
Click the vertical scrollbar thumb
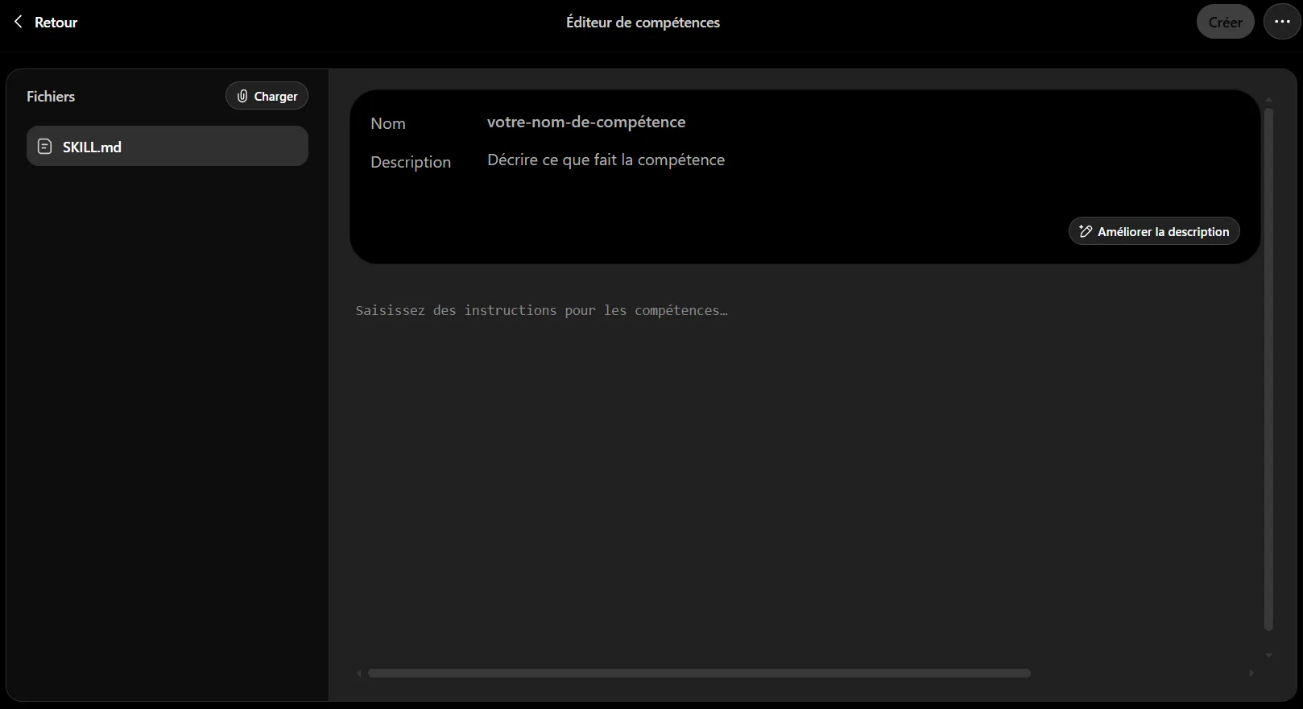pyautogui.click(x=1268, y=369)
